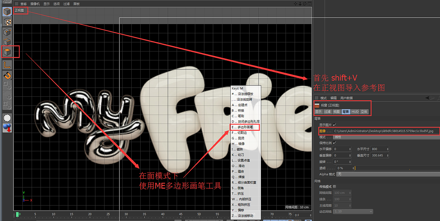This screenshot has width=440, height=221.
Task: Switch to the 过滤 attribute tab
Action: click(x=327, y=112)
